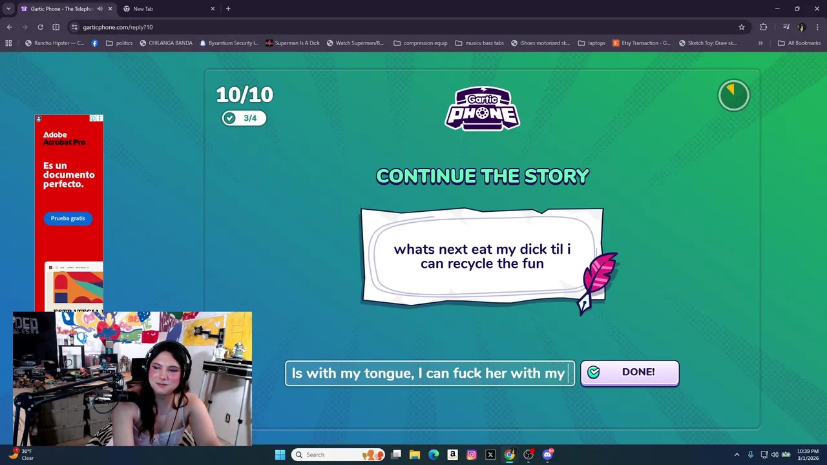This screenshot has height=465, width=827.
Task: Click the ad info icon on Adobe banner
Action: point(93,119)
